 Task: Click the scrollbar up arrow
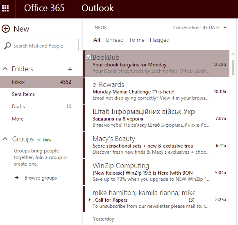(x=233, y=54)
